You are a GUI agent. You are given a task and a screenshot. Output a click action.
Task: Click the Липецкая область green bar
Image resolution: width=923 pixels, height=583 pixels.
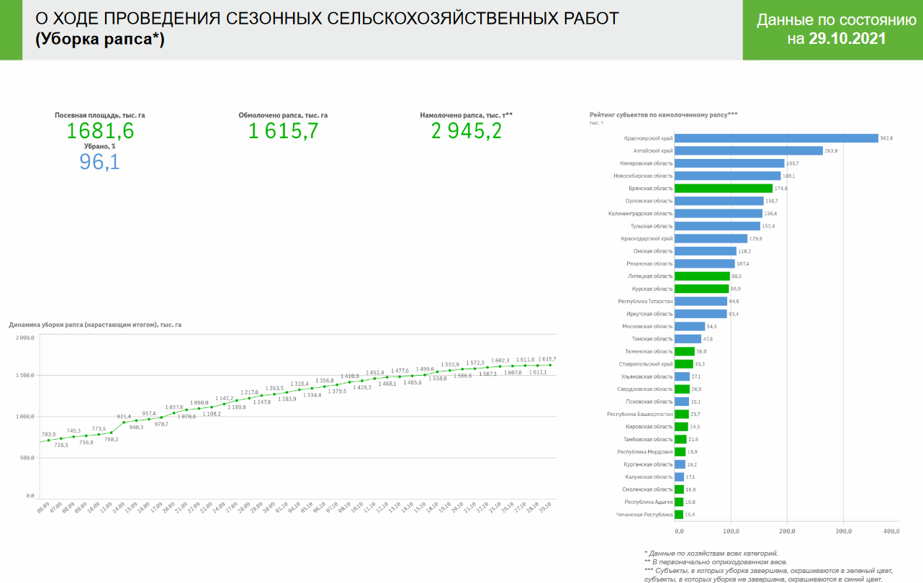702,276
